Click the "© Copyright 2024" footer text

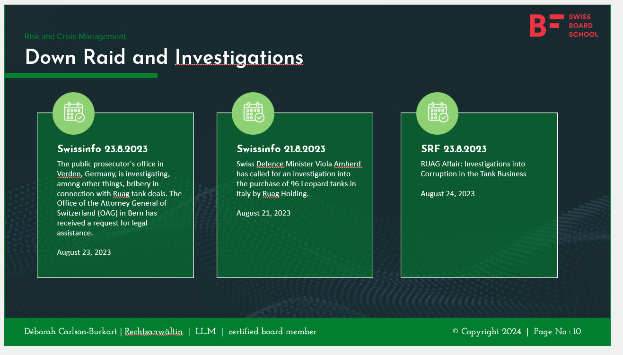(487, 332)
